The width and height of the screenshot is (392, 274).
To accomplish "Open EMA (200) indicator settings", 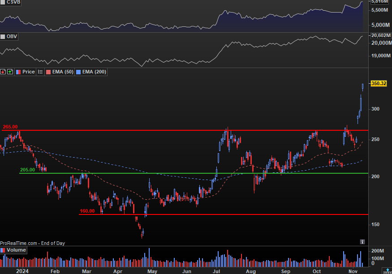I will coord(91,72).
